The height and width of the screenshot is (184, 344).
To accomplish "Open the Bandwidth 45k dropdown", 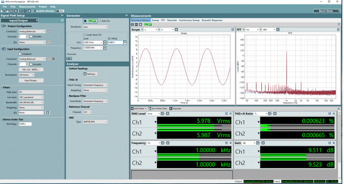I will [31, 102].
